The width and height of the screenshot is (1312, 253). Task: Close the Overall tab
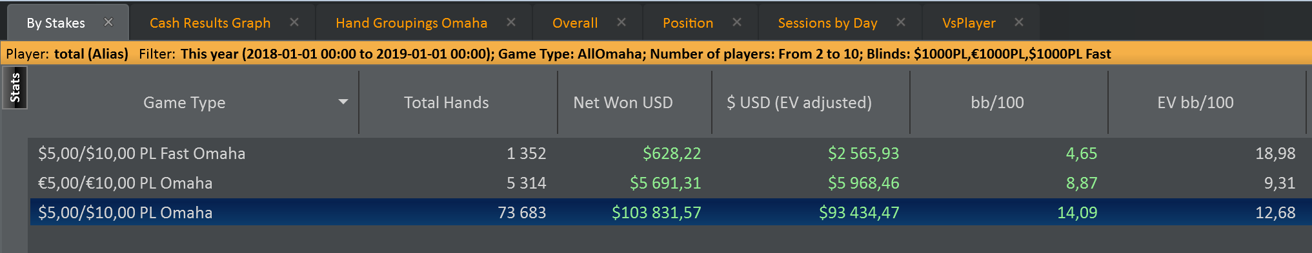click(x=621, y=23)
